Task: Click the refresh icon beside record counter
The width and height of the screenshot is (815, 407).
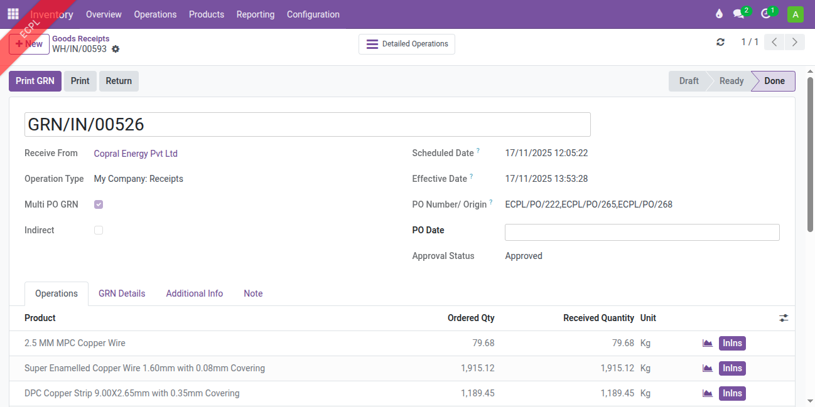Action: tap(720, 42)
